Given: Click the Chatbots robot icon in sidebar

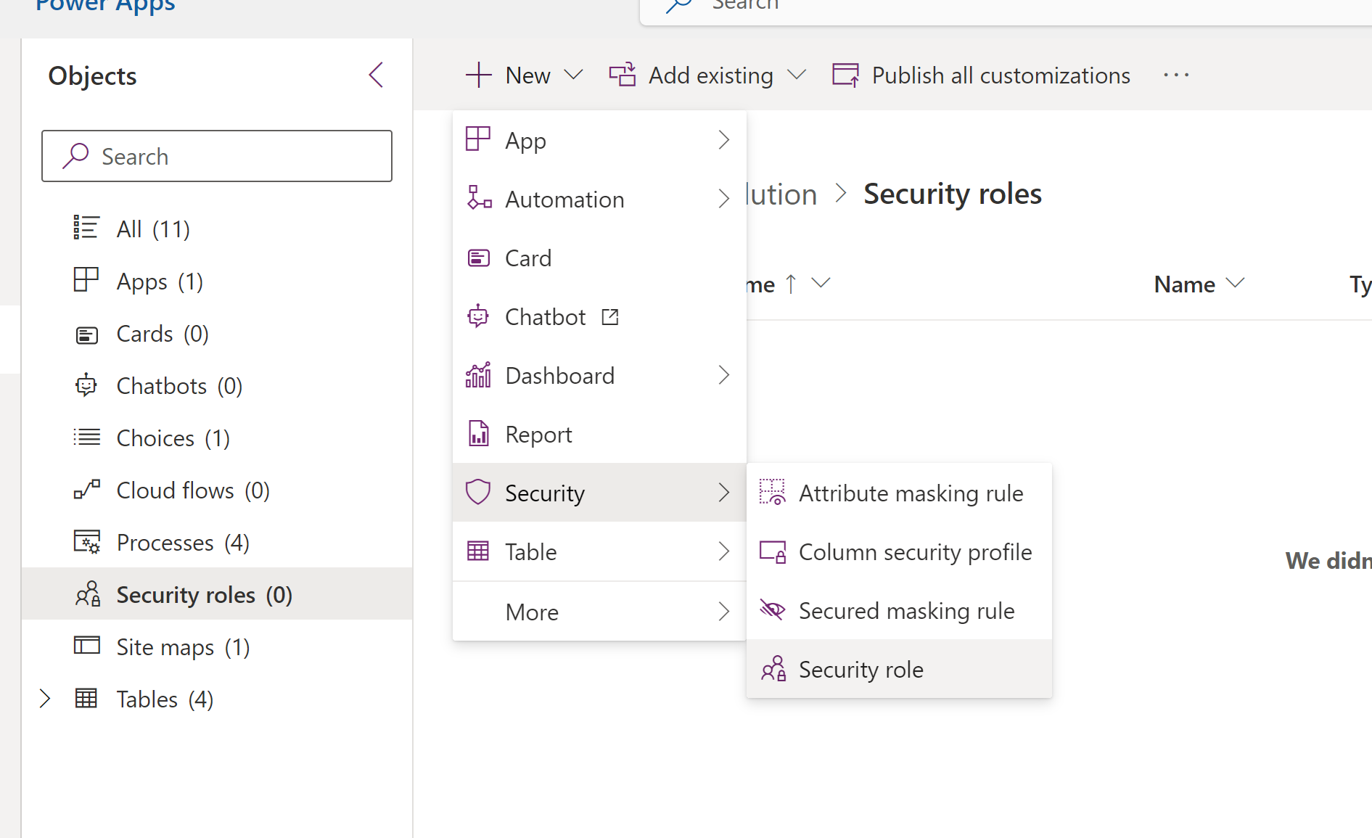Looking at the screenshot, I should [86, 385].
